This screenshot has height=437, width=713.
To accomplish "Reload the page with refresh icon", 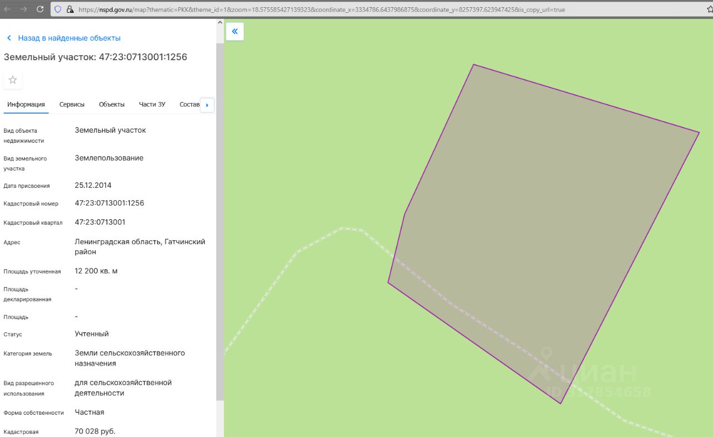I will [40, 9].
